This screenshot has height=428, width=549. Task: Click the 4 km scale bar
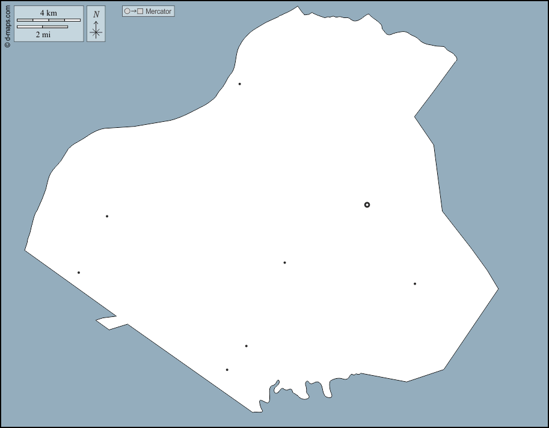pyautogui.click(x=48, y=20)
